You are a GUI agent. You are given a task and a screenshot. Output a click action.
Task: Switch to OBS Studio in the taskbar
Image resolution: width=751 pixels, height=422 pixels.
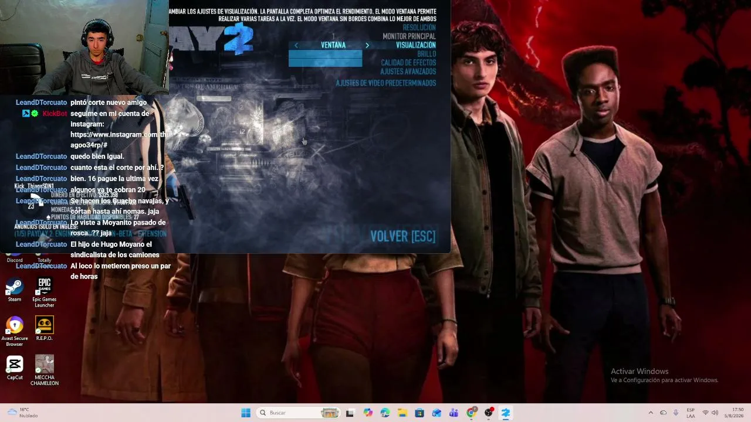pyautogui.click(x=488, y=413)
